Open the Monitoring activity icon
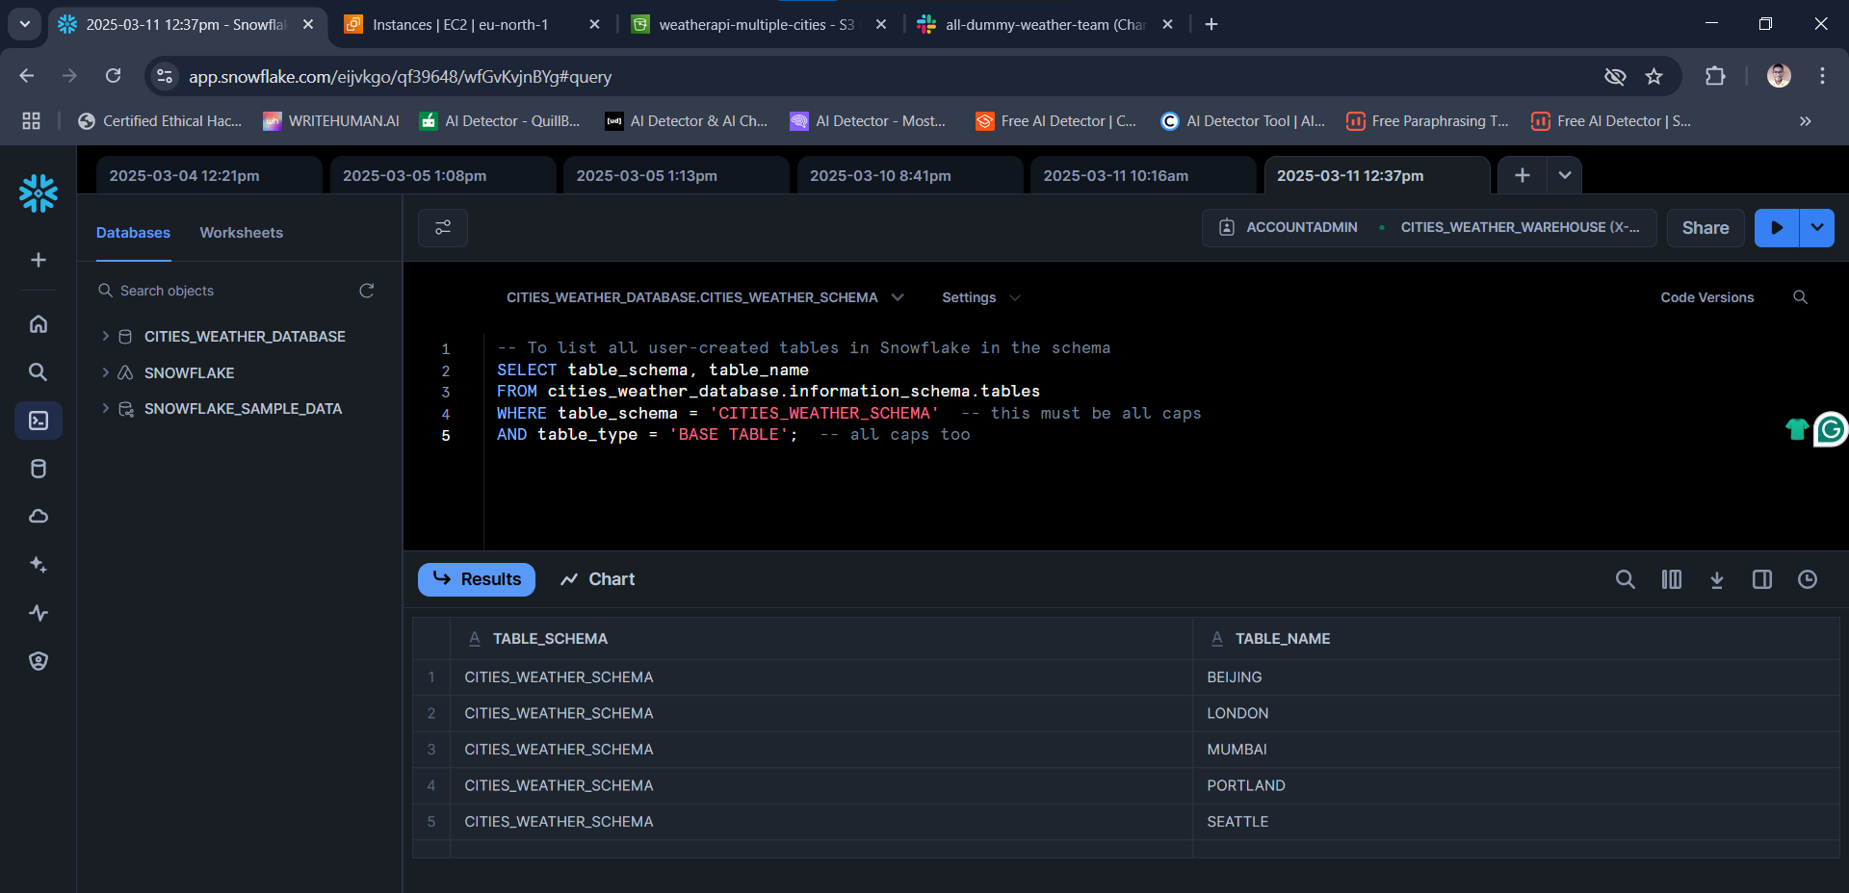This screenshot has width=1849, height=893. 39,613
